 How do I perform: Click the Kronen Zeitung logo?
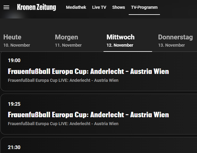point(36,7)
